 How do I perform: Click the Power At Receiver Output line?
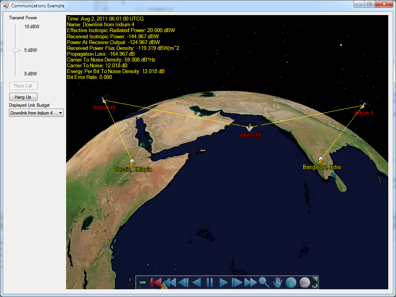(113, 42)
